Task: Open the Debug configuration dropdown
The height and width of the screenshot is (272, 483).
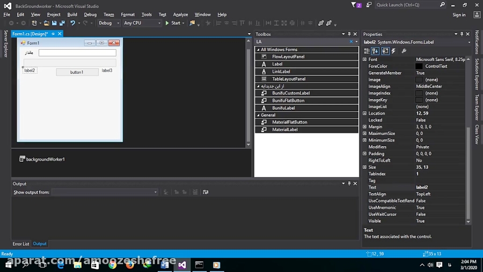Action: [x=108, y=23]
